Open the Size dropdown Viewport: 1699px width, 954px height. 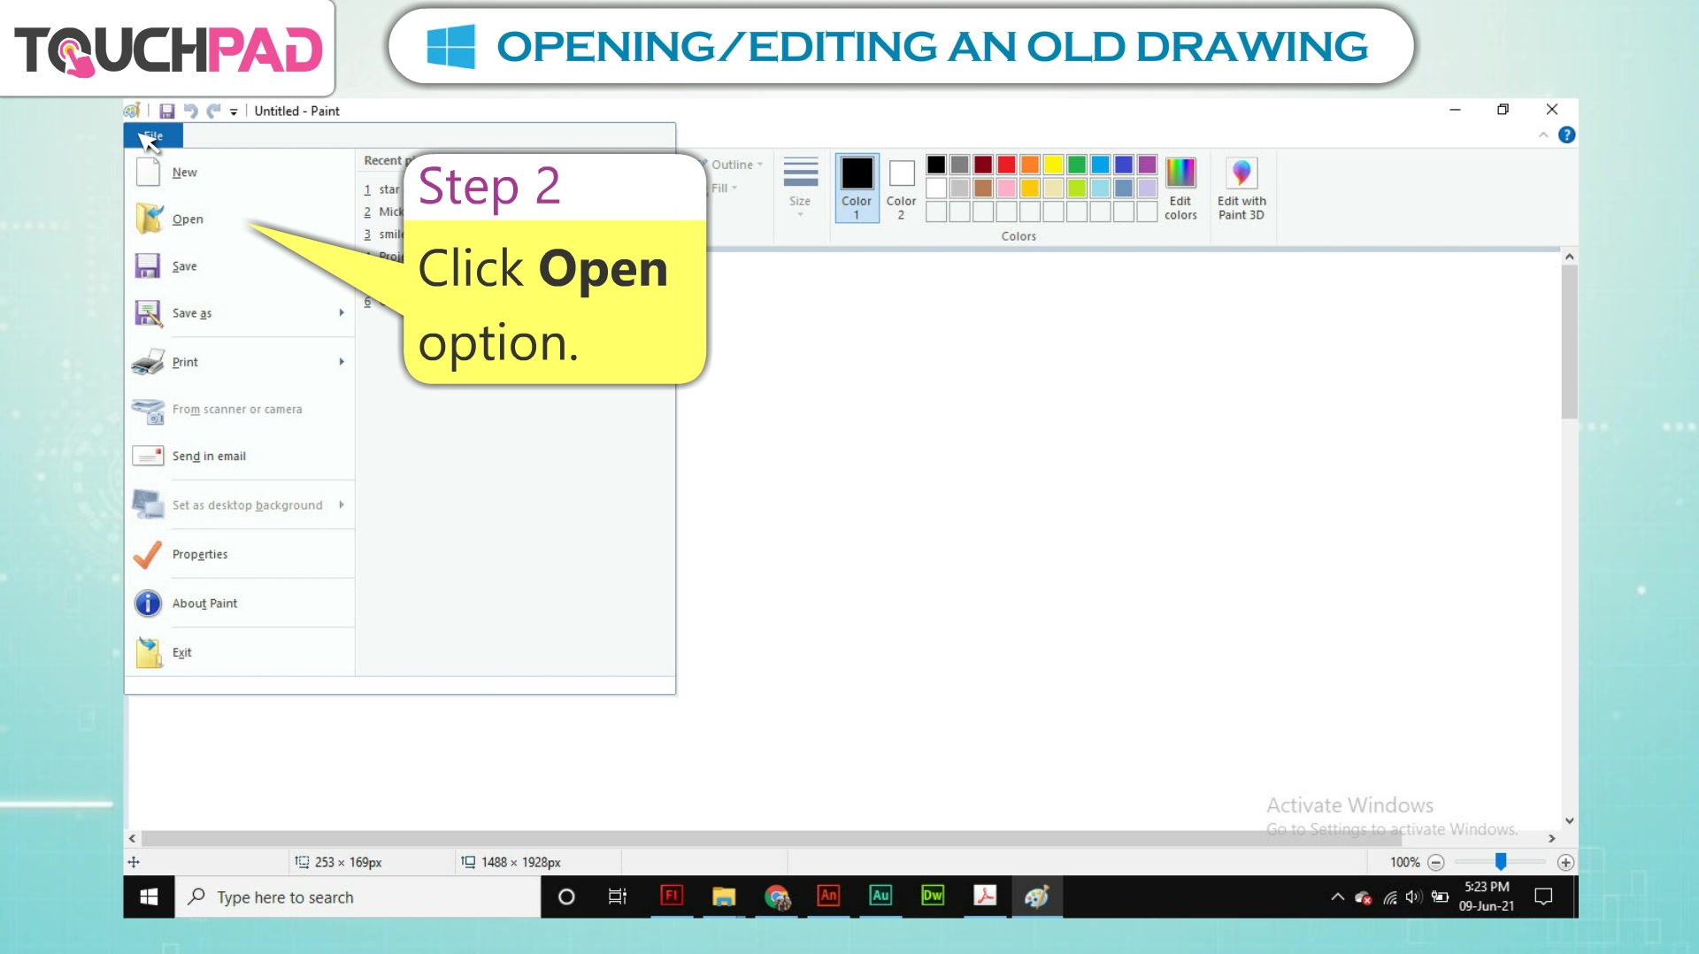point(800,188)
